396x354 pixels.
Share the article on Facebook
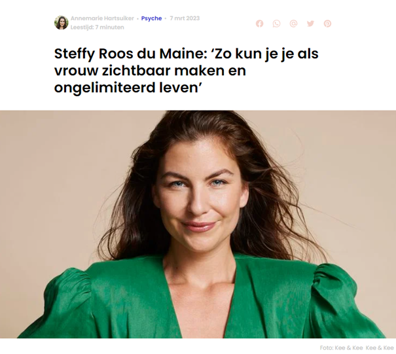coord(259,24)
